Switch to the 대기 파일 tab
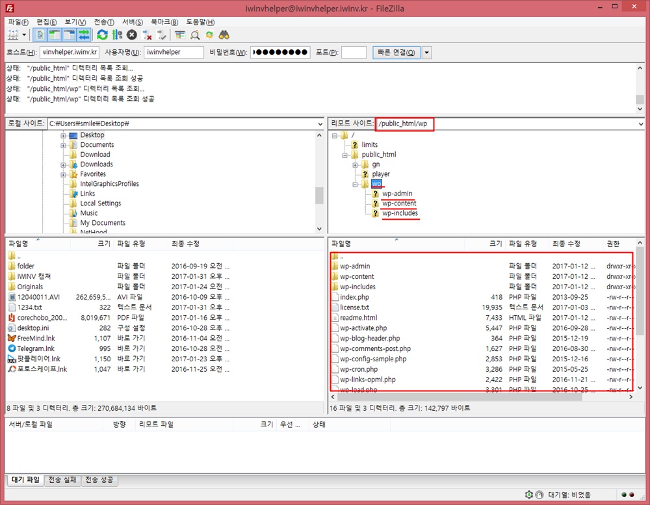Viewport: 650px width, 505px height. 25,480
